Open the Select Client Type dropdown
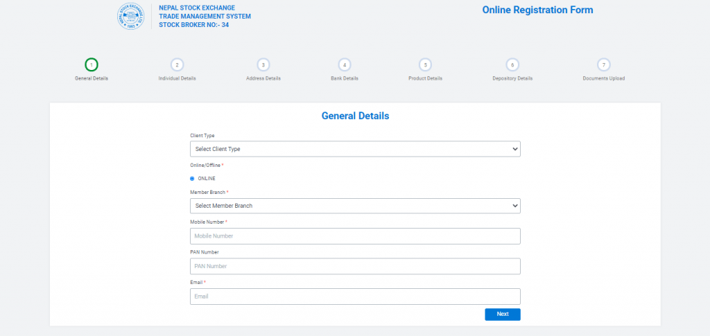This screenshot has height=336, width=710. coord(355,149)
